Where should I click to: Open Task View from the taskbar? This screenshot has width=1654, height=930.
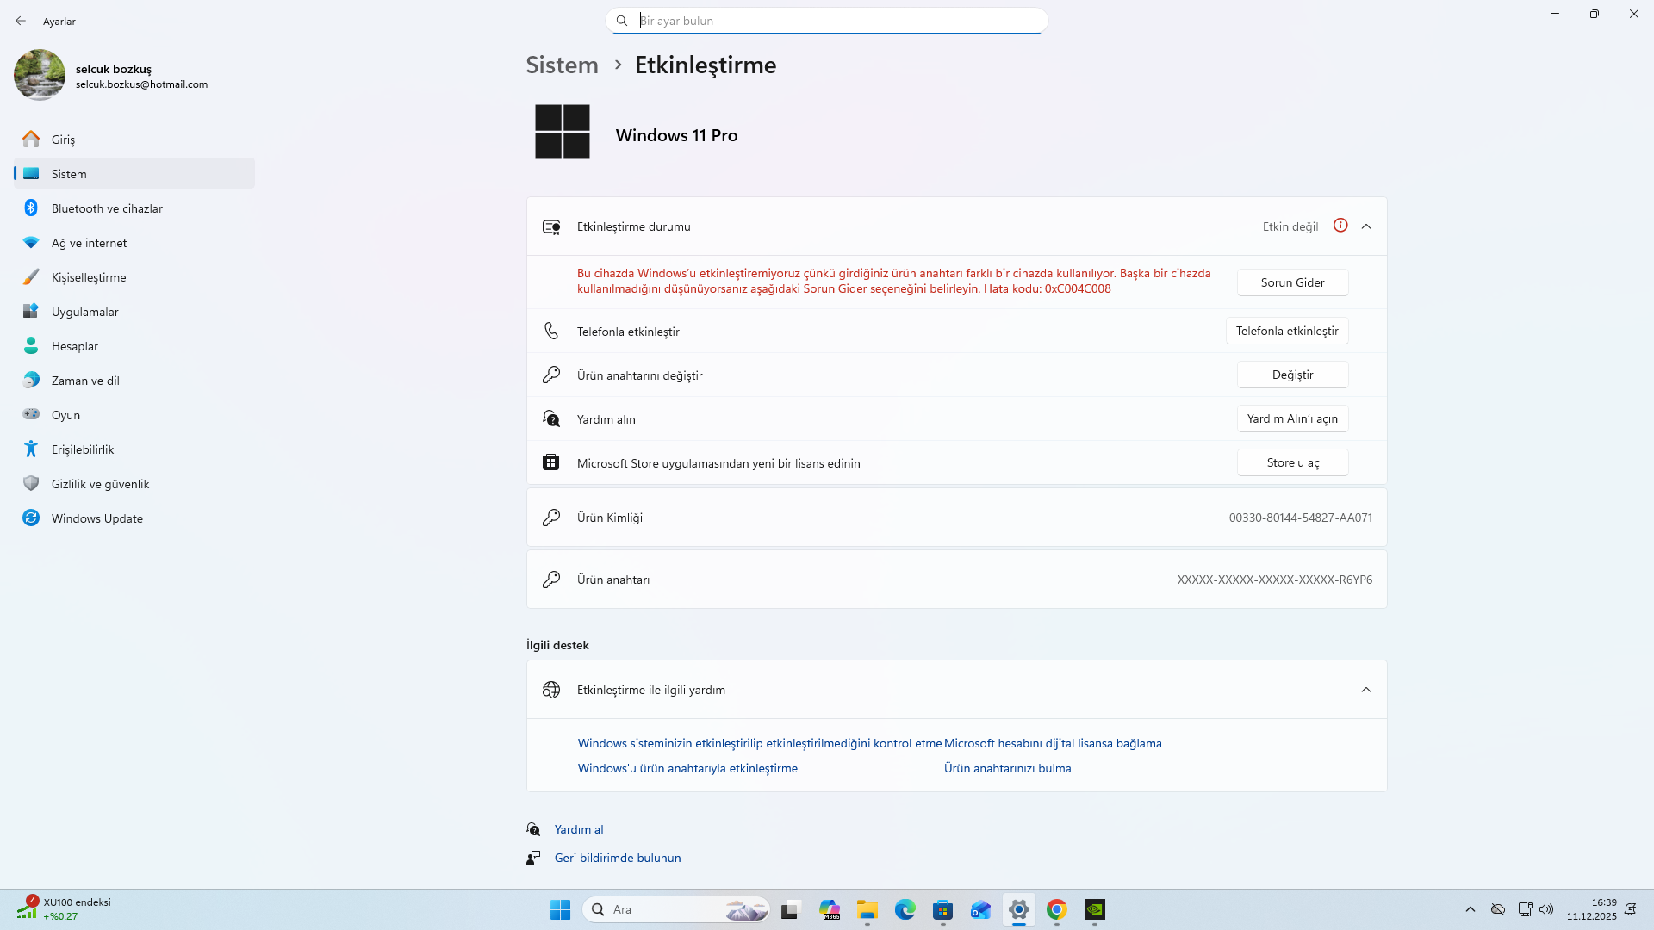790,909
